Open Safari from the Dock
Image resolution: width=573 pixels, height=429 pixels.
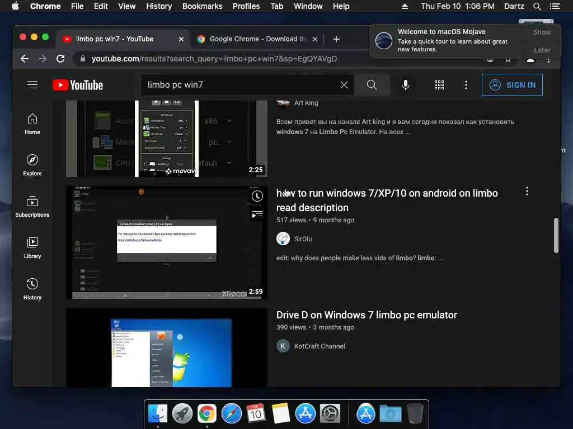click(232, 414)
